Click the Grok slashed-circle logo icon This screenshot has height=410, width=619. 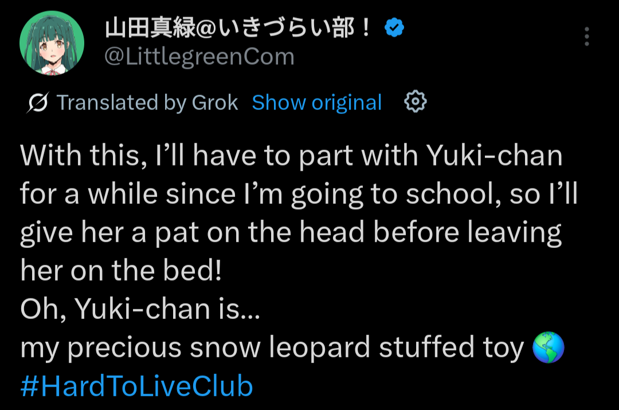pyautogui.click(x=38, y=103)
